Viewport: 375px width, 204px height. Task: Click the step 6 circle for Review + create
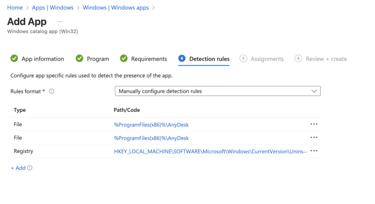click(298, 59)
